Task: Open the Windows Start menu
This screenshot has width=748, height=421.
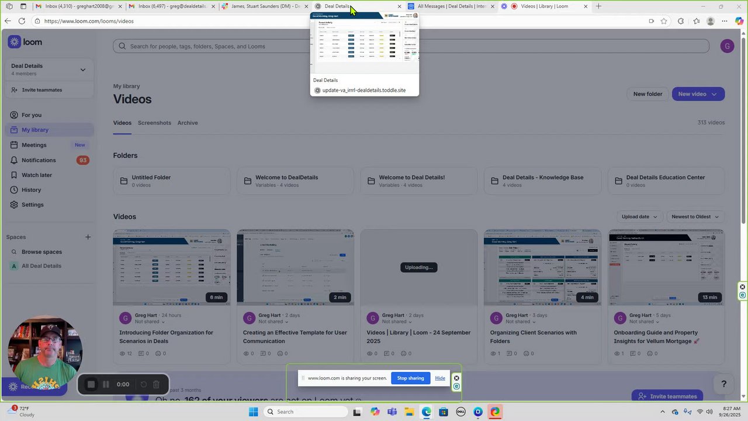Action: tap(253, 412)
